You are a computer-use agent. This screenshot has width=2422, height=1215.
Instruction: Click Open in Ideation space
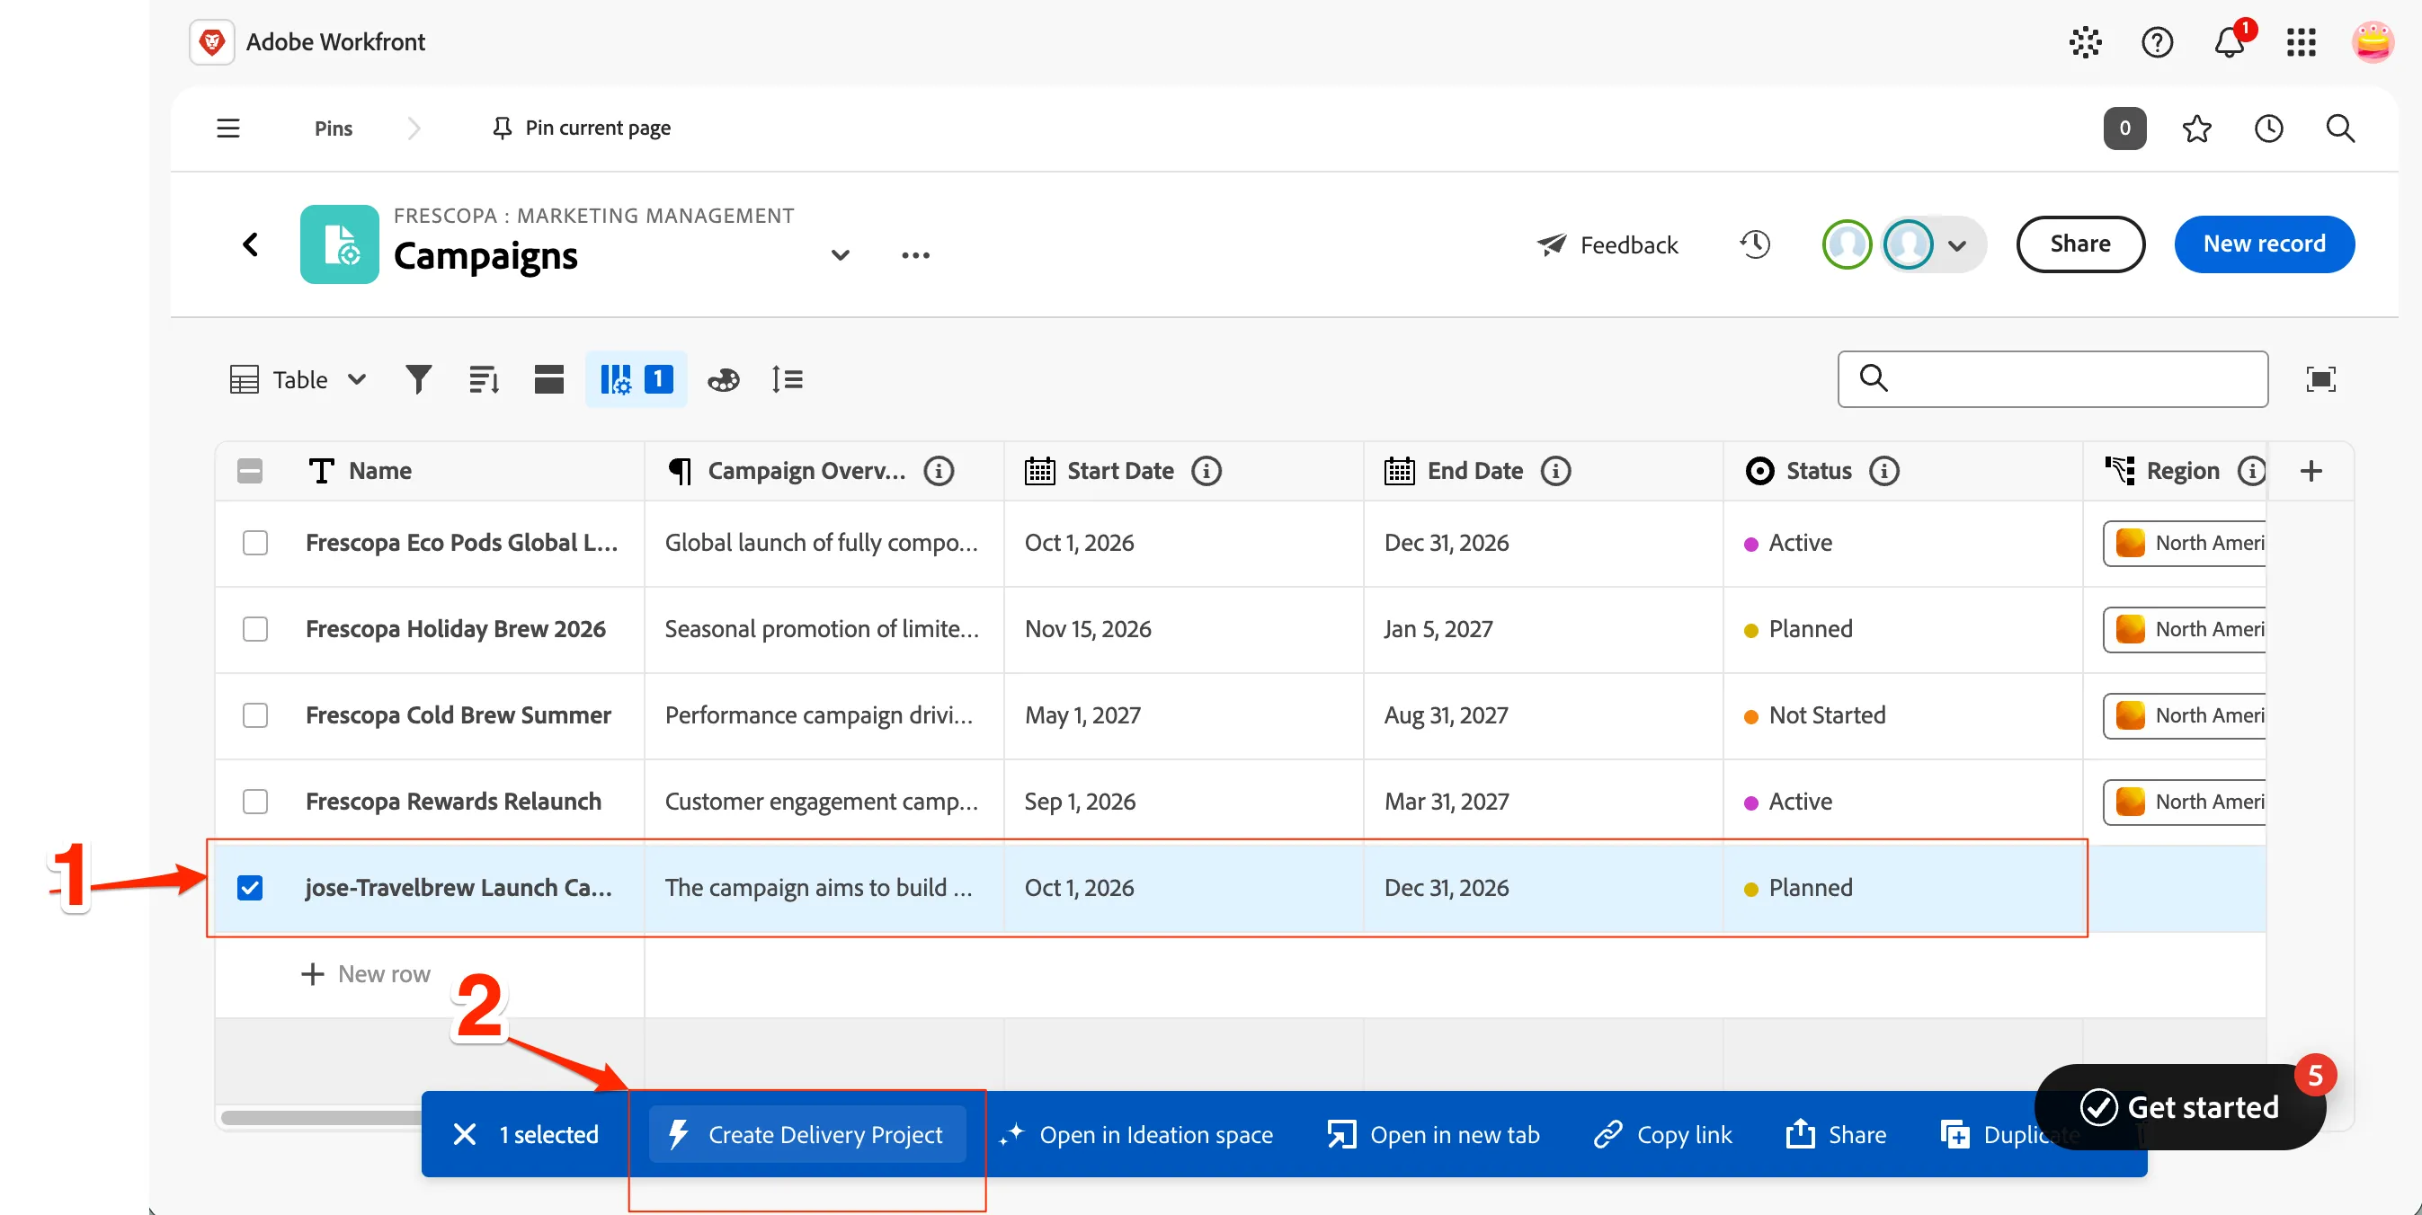pos(1135,1135)
